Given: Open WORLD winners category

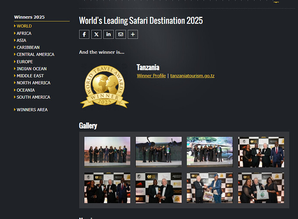Looking at the screenshot, I should [24, 26].
